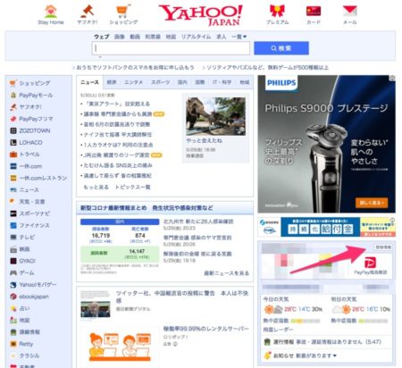
Task: Click the テレビ sidebar icon
Action: [x=13, y=238]
